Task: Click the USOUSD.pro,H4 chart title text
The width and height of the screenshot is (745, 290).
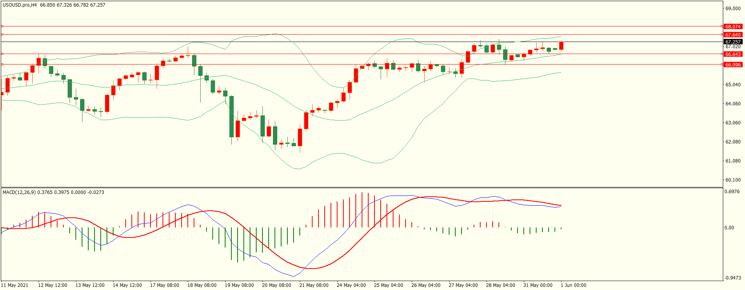Action: (19, 5)
